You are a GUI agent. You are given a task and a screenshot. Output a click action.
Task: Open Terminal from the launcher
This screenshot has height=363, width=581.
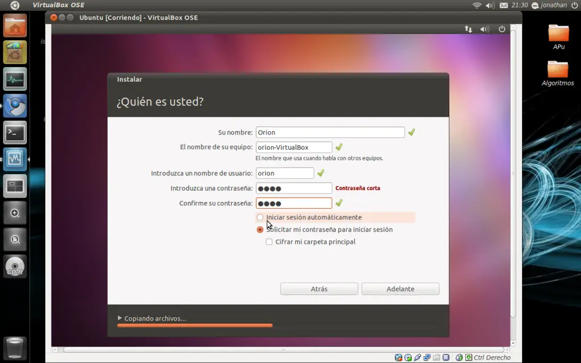tap(15, 132)
